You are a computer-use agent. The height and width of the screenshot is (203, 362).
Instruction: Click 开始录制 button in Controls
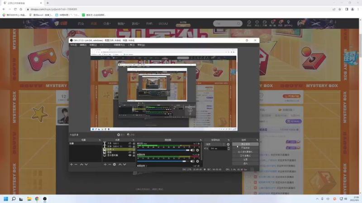pyautogui.click(x=245, y=148)
